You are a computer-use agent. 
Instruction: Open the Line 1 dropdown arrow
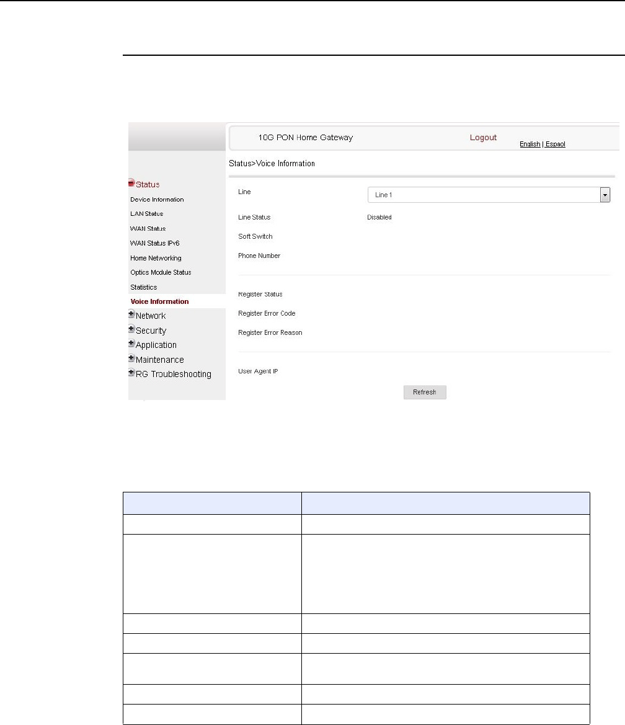[605, 195]
